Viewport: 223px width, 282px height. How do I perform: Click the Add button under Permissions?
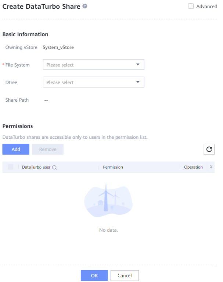coord(16,149)
